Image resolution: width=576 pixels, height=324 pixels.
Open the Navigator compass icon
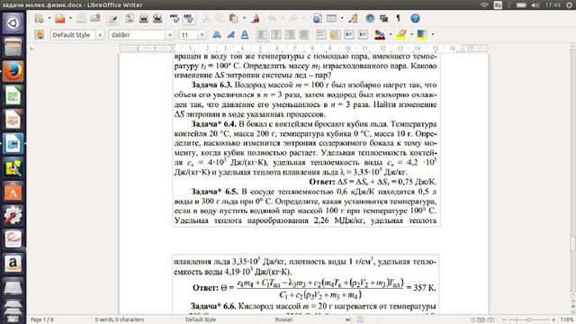point(370,18)
